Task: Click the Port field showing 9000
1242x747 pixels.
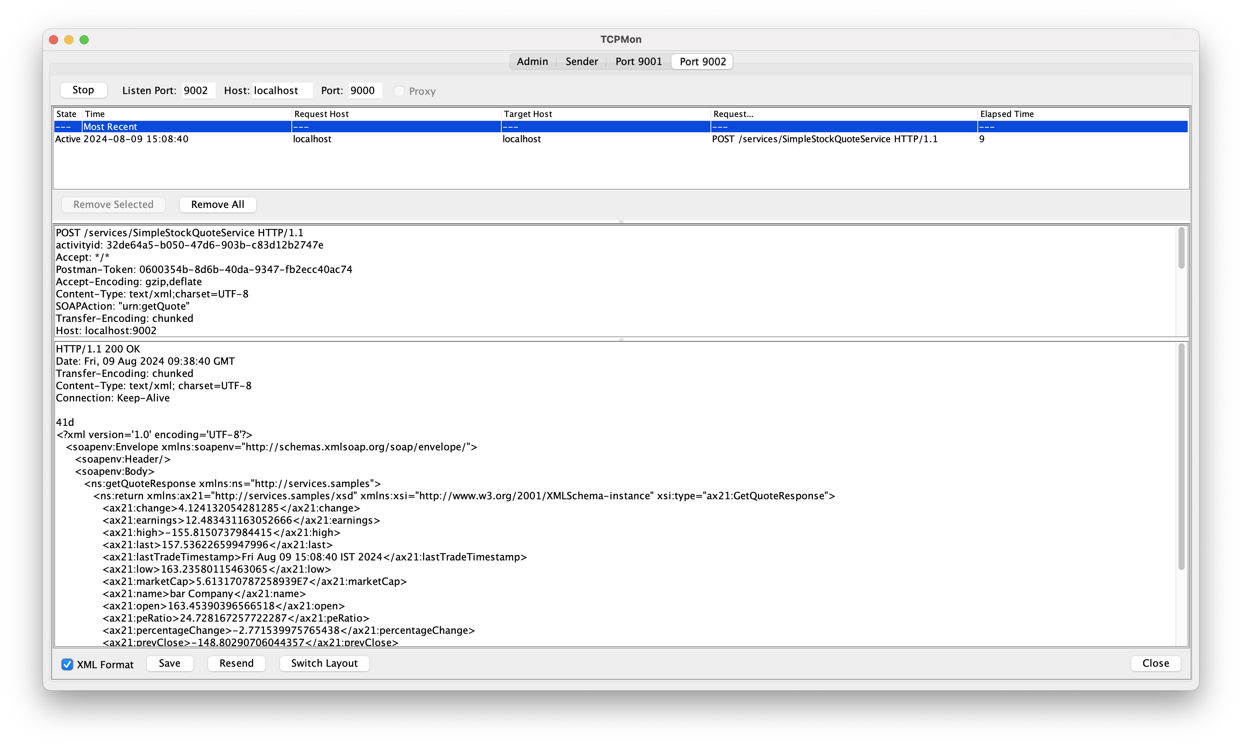Action: click(364, 91)
